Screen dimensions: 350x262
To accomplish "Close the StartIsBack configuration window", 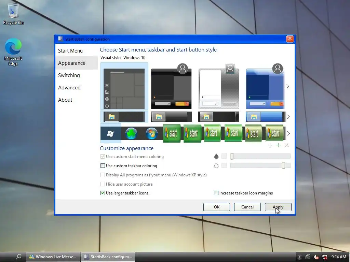I will [x=290, y=39].
